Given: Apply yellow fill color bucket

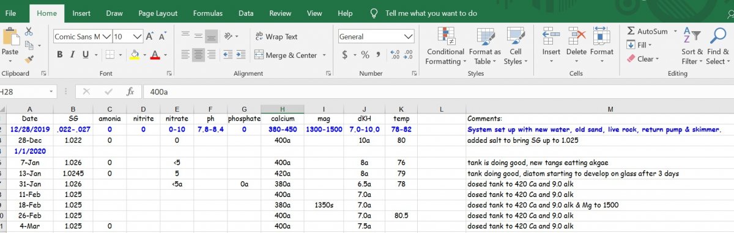Looking at the screenshot, I should pyautogui.click(x=135, y=55).
